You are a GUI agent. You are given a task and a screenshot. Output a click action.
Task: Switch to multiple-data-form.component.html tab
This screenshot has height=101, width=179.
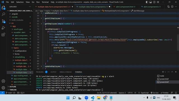click(x=54, y=7)
